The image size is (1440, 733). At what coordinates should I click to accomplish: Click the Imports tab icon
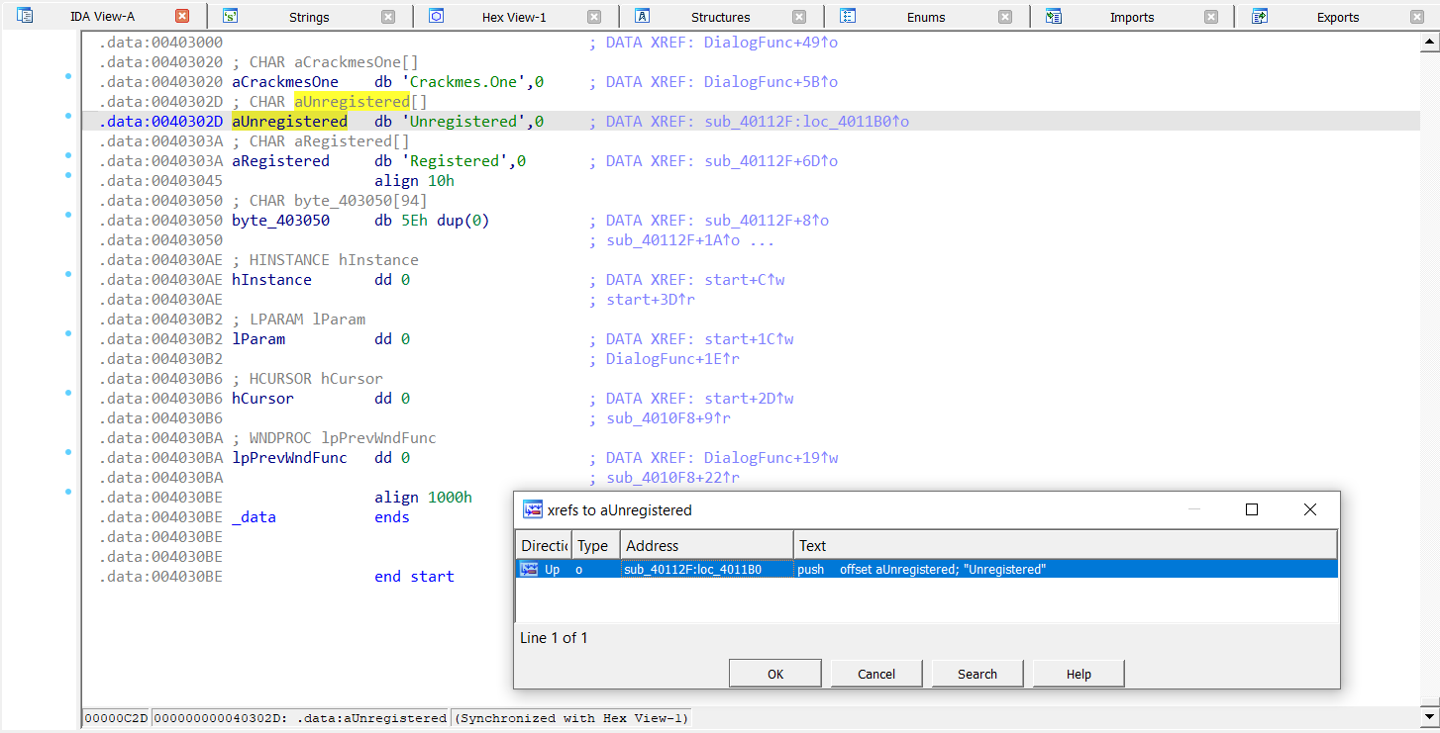pos(1054,16)
